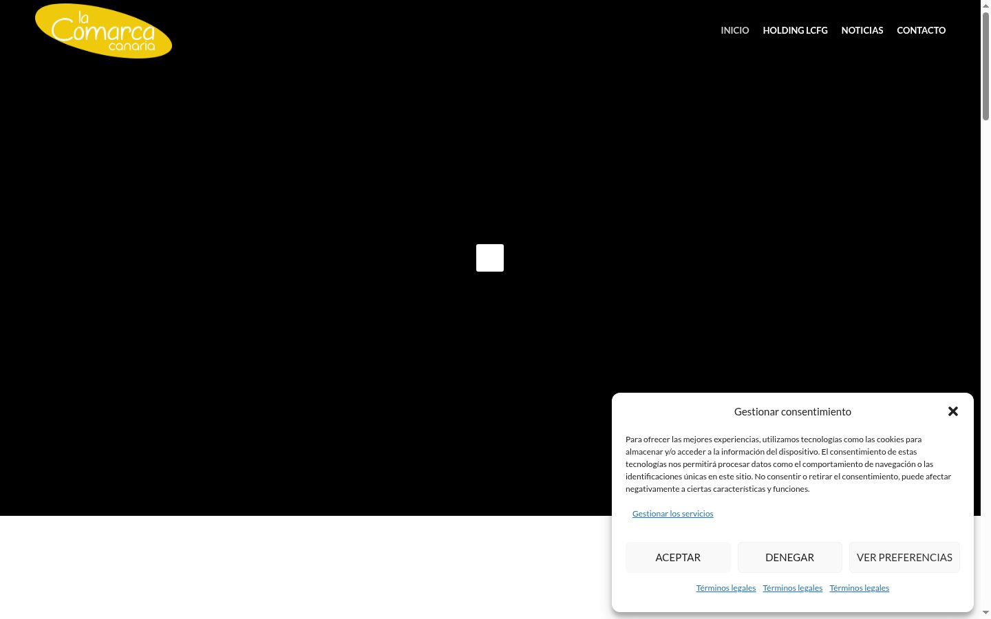The height and width of the screenshot is (619, 991).
Task: Click the scrollbar down arrow
Action: coord(985,613)
